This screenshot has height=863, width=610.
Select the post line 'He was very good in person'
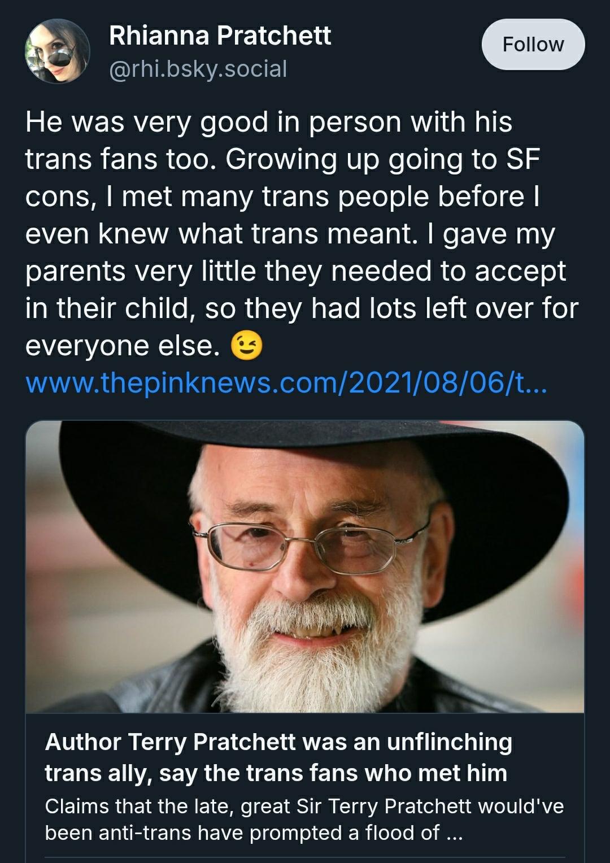coord(269,123)
